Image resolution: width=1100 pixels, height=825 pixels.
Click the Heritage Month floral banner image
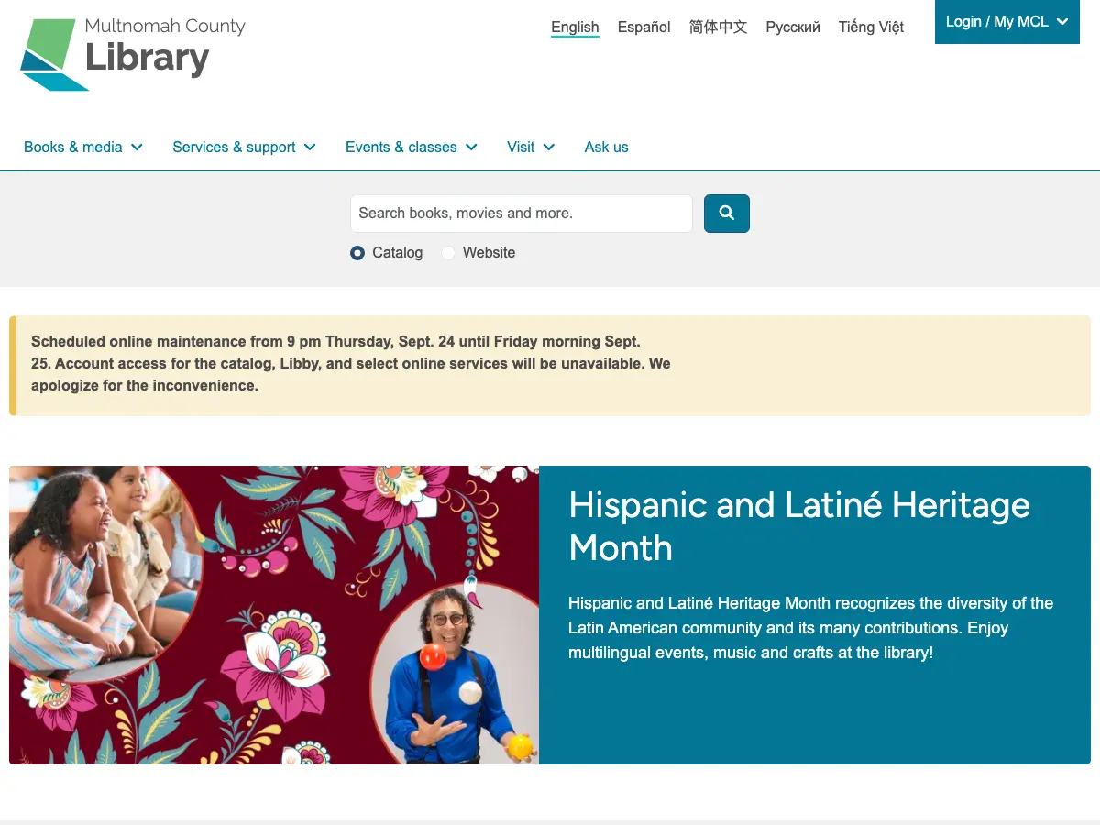click(x=274, y=615)
